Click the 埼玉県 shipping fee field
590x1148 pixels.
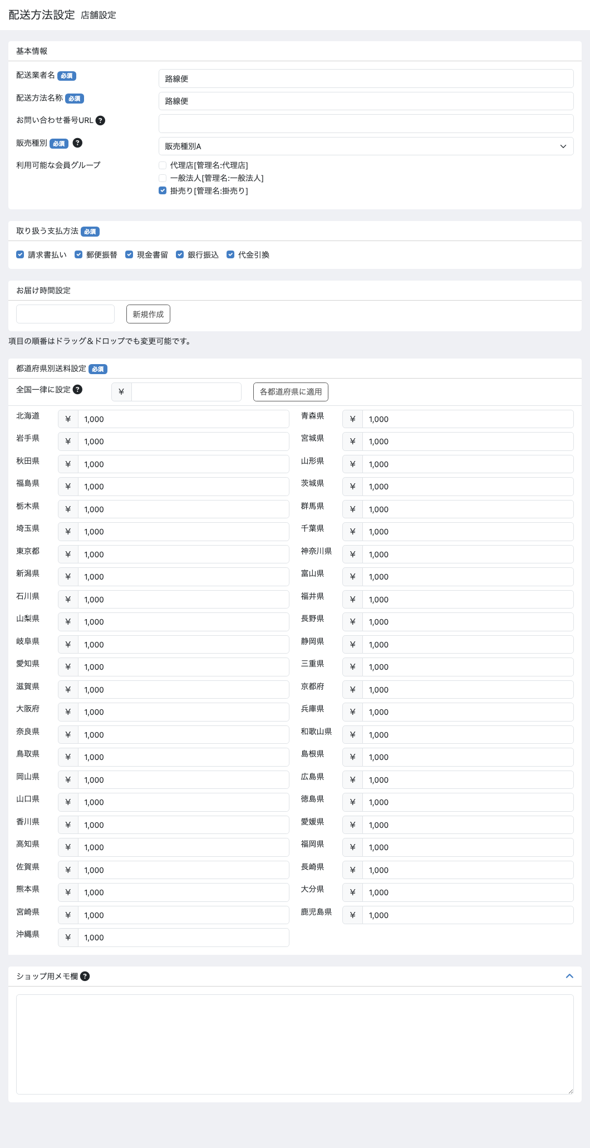point(183,532)
